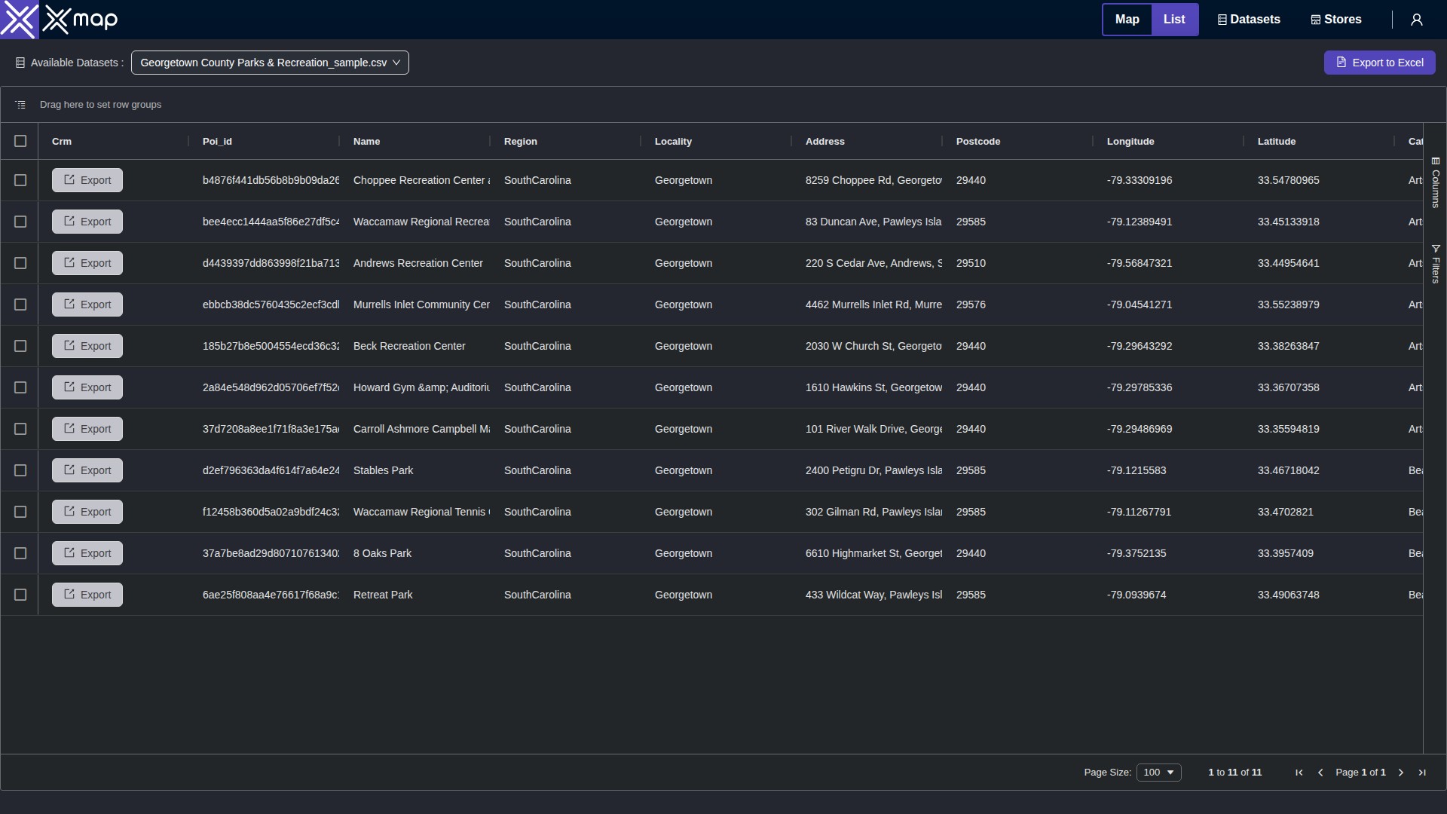Screen dimensions: 1447x814
Task: Tick checkbox for Stables Park row
Action: click(20, 470)
